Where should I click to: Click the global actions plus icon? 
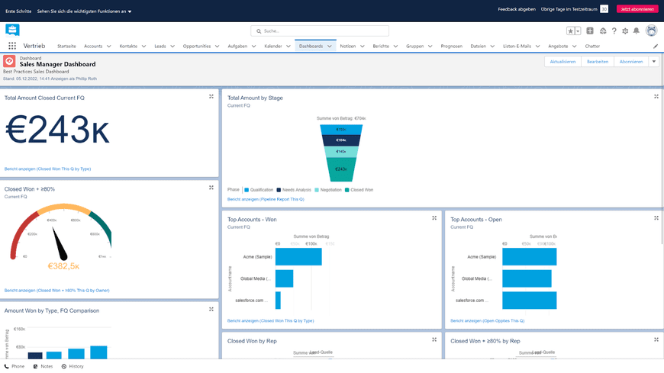coord(590,31)
